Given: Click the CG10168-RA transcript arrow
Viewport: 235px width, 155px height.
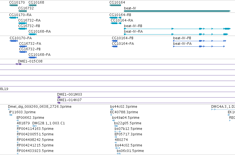Looking at the screenshot, I should (32, 34).
